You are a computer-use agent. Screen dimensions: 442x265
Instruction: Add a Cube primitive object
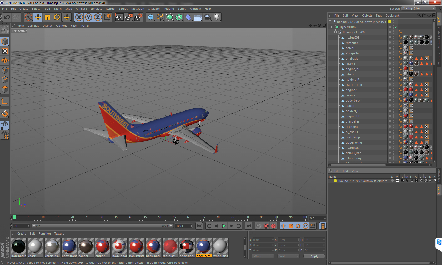tap(150, 17)
